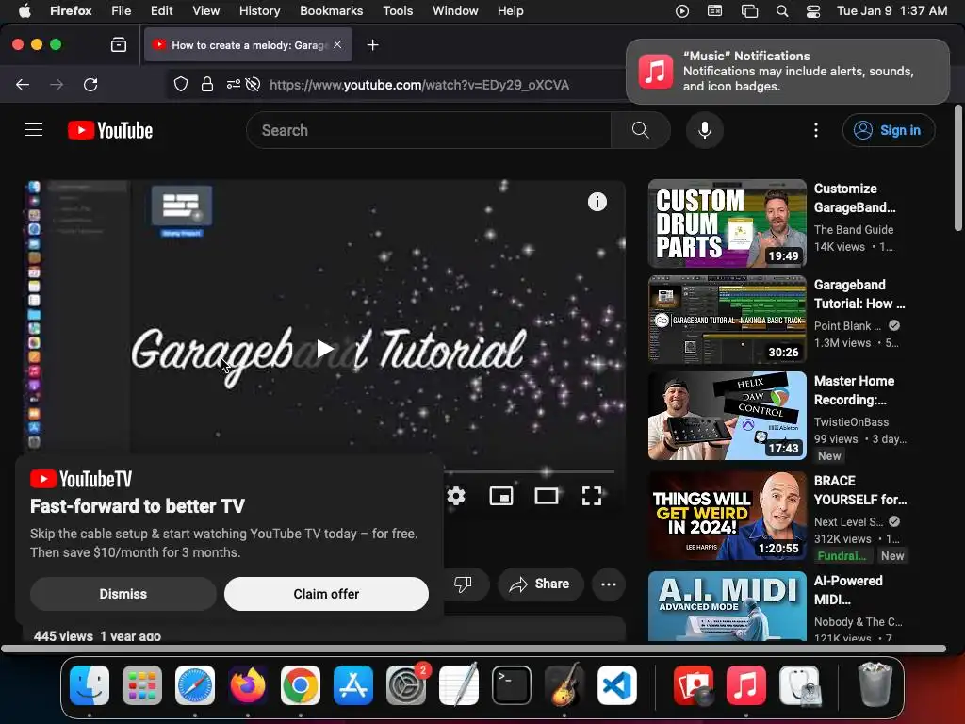Open the File menu
This screenshot has height=724, width=965.
pos(122,10)
